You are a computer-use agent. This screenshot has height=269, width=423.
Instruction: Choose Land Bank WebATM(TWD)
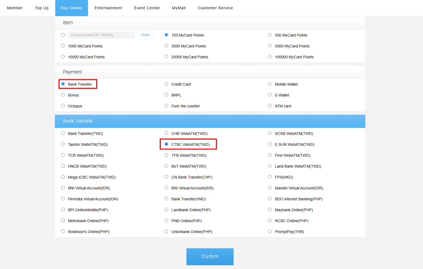pos(270,166)
